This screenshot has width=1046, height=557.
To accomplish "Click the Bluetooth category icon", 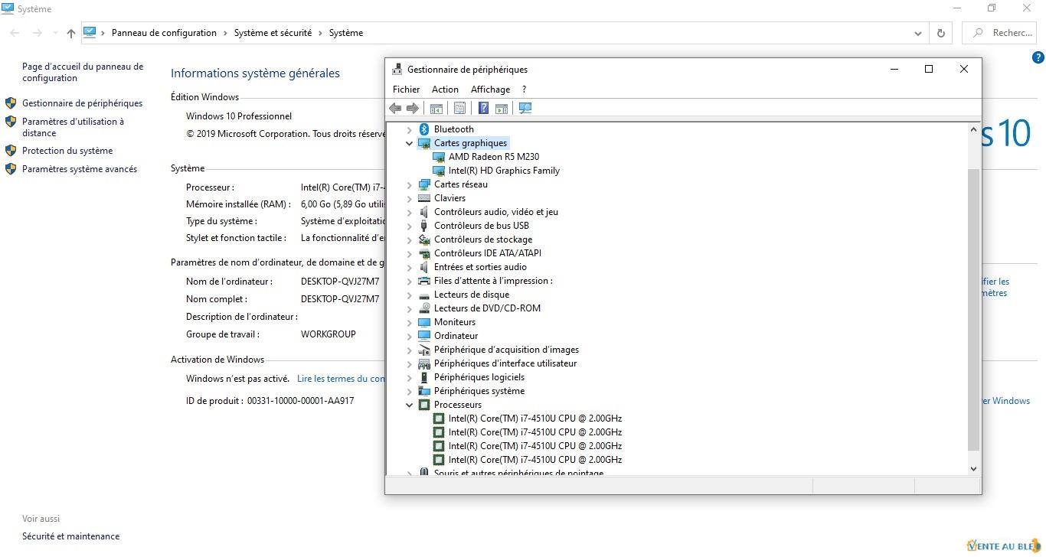I will point(424,129).
